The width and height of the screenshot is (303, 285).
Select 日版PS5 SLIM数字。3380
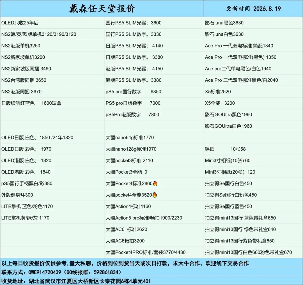pyautogui.click(x=134, y=57)
